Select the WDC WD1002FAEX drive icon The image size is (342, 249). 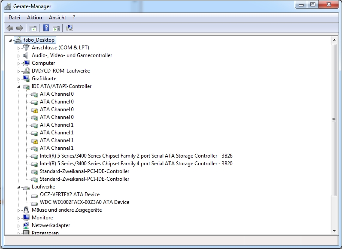[x=34, y=203]
